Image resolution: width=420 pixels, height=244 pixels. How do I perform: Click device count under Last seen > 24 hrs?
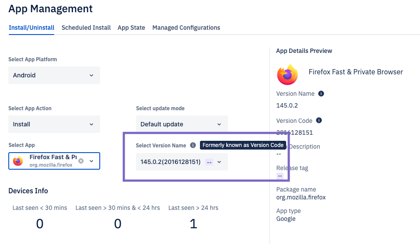tap(193, 224)
